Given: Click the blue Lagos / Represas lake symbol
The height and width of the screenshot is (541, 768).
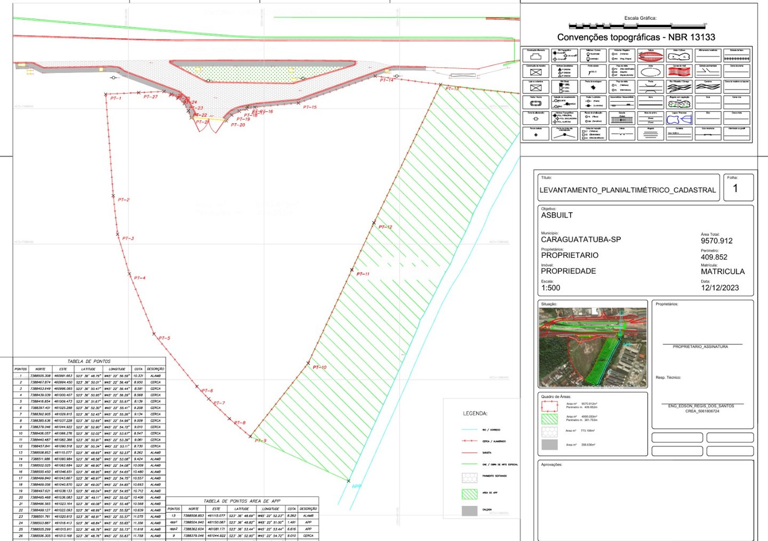Looking at the screenshot, I should pos(679,119).
